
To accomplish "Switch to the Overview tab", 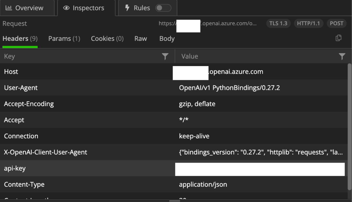I will click(25, 8).
